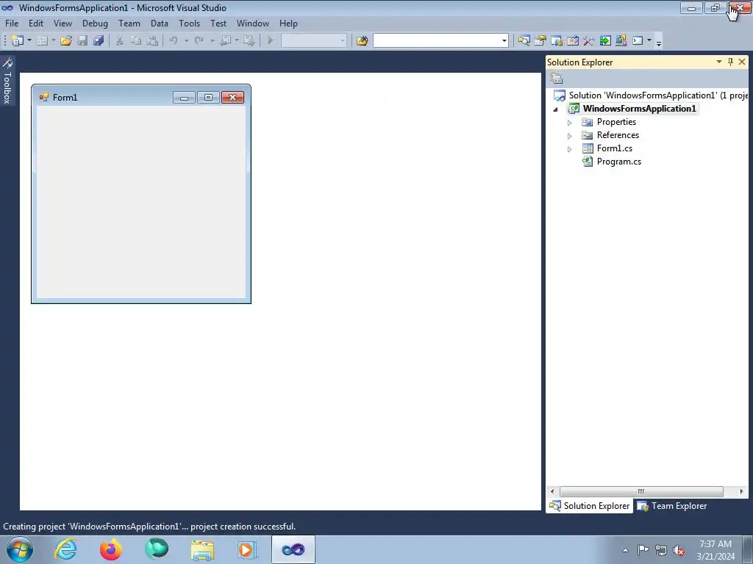The height and width of the screenshot is (564, 753).
Task: Expand the Properties folder node
Action: (x=570, y=123)
